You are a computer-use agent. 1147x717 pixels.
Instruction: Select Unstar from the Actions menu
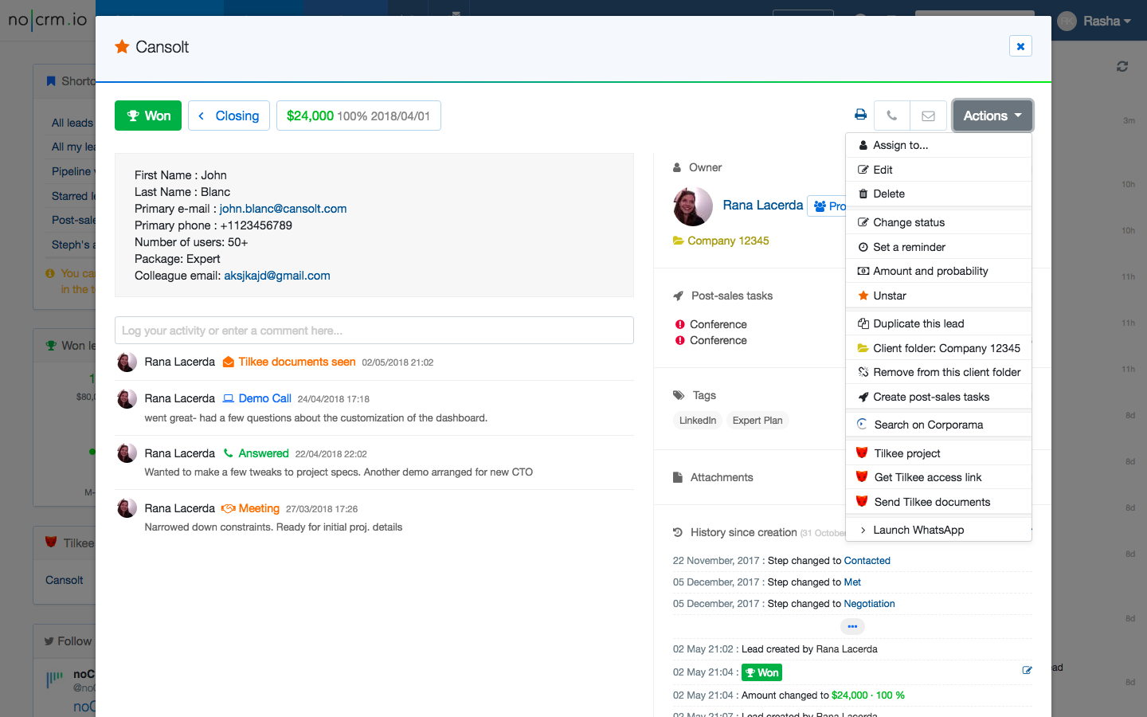coord(890,296)
